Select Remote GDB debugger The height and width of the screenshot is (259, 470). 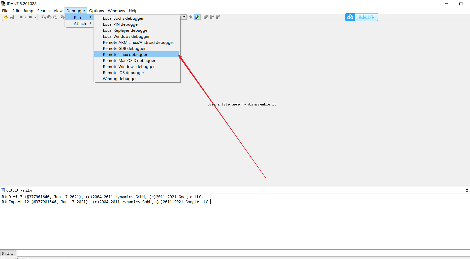pos(137,48)
